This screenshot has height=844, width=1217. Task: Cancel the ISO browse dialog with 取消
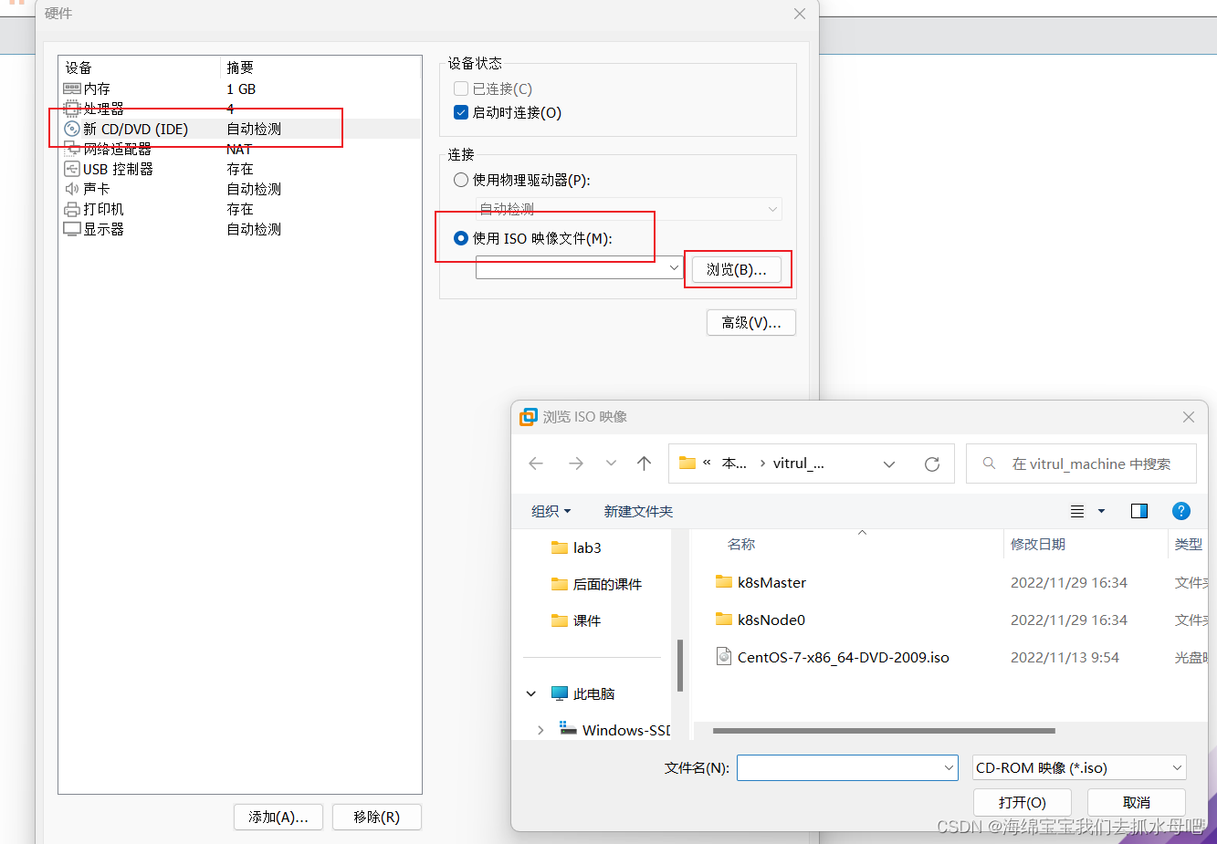(x=1137, y=802)
